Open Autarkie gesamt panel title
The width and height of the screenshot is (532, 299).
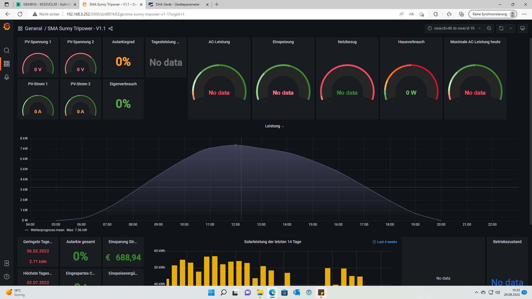[x=81, y=242]
